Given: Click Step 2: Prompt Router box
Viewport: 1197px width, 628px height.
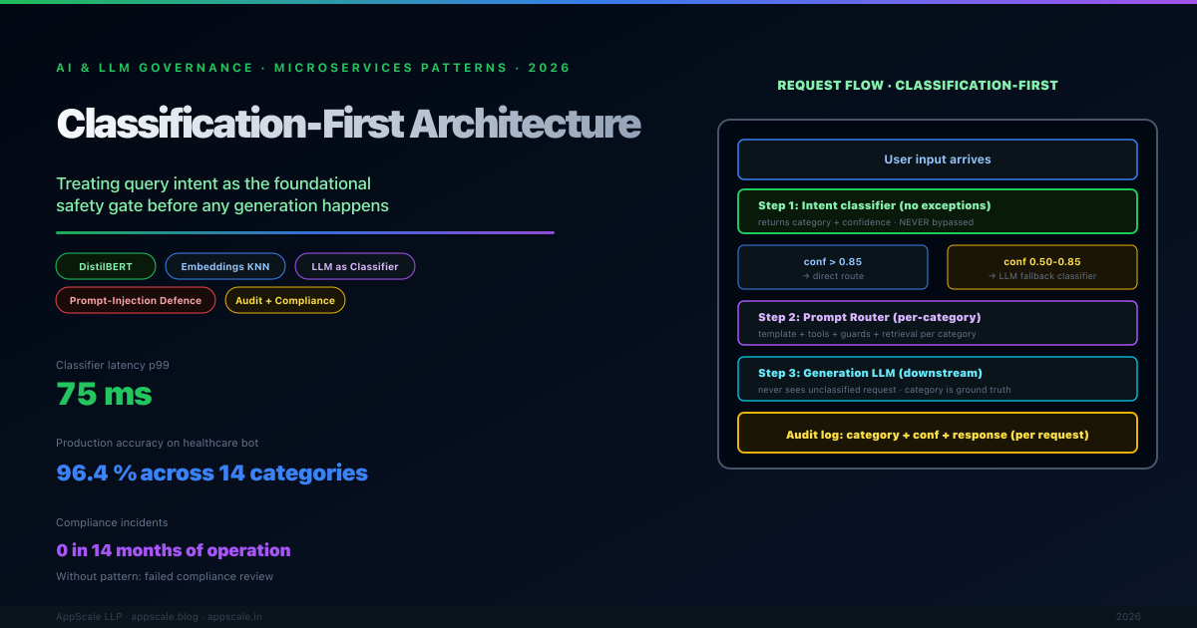Looking at the screenshot, I should coord(937,323).
